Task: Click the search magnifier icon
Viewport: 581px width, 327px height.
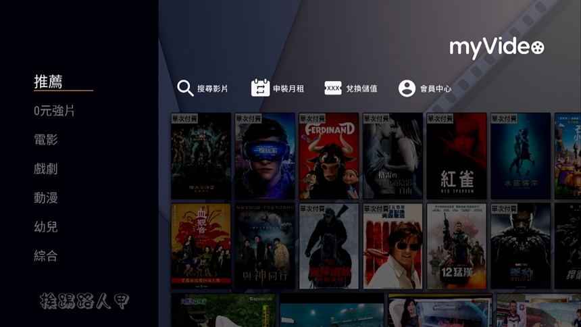Action: click(x=185, y=89)
